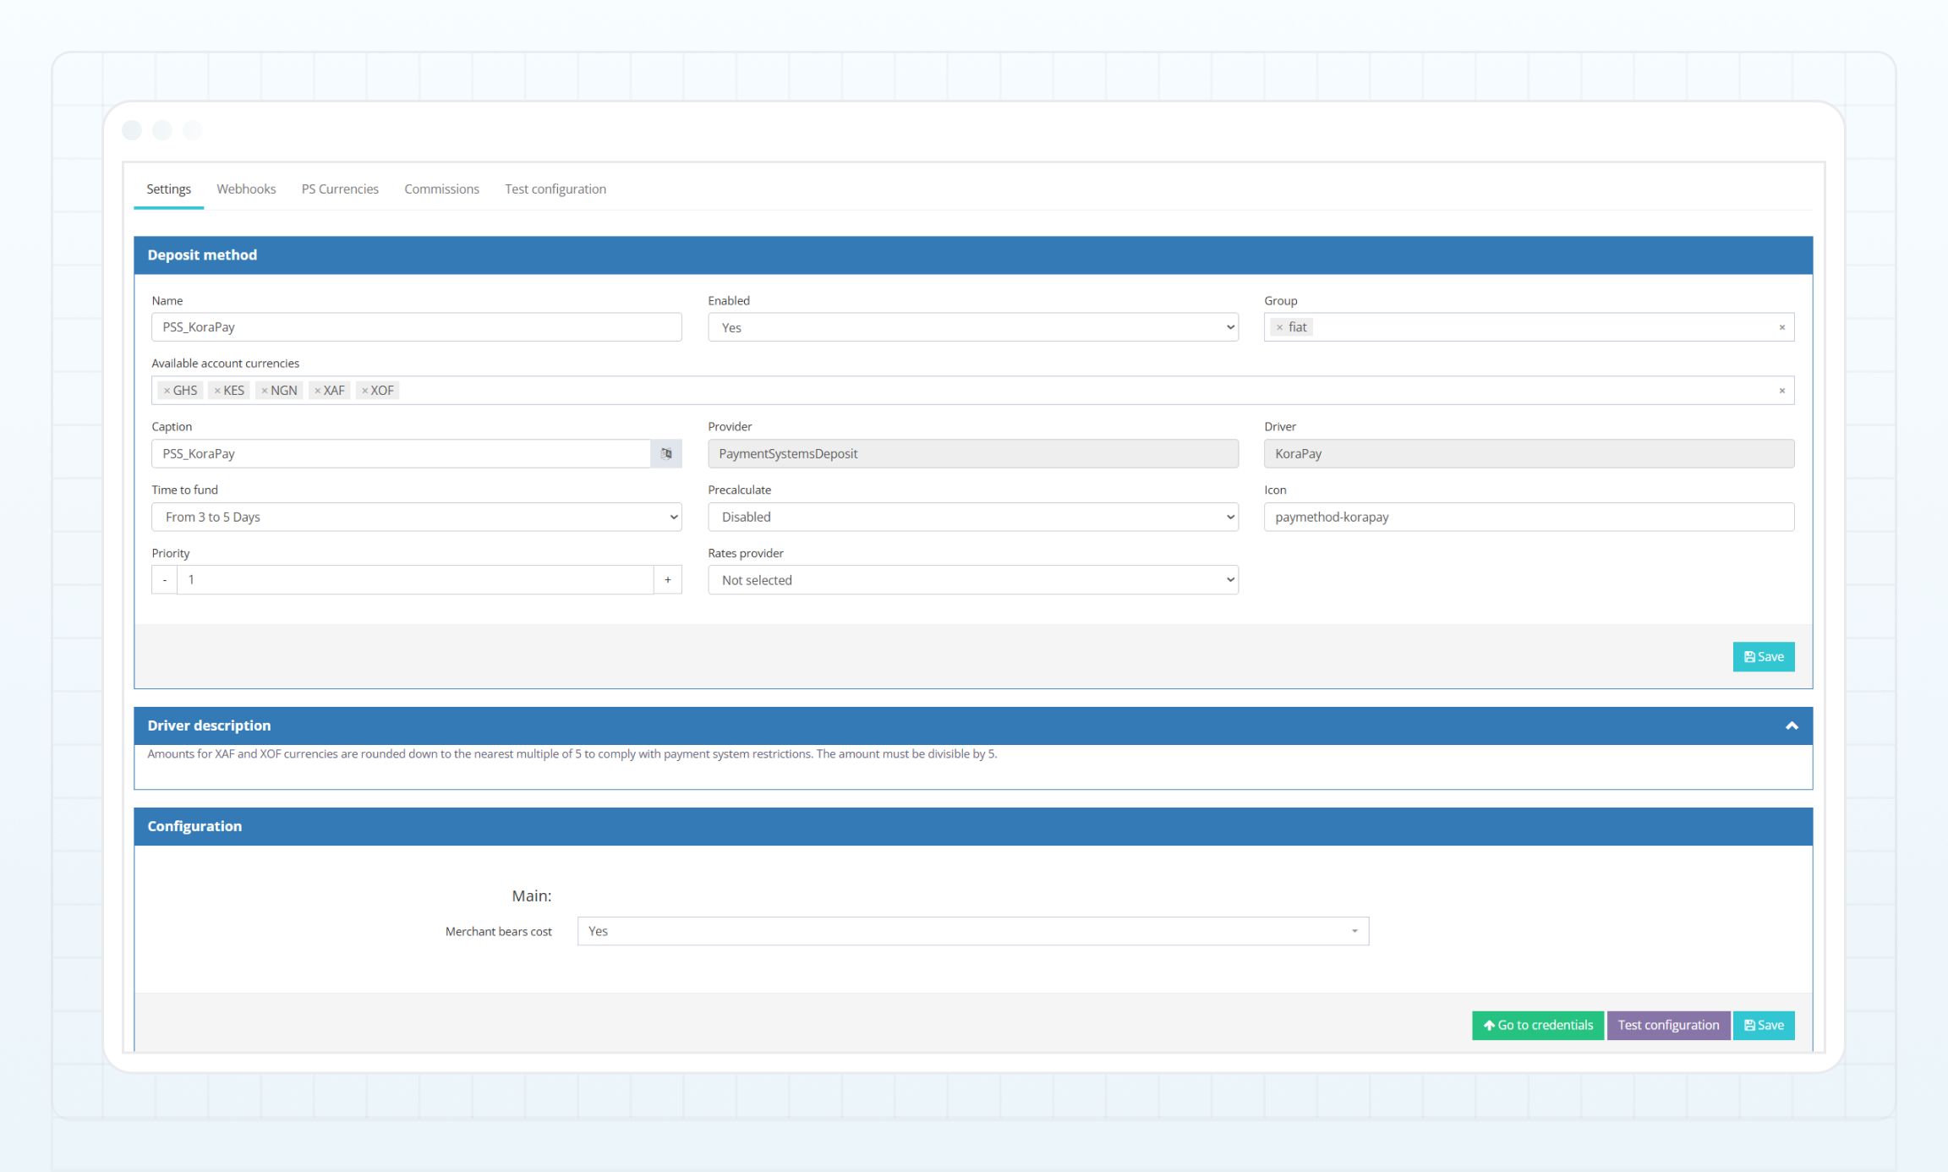Remove KES currency tag

[x=217, y=391]
